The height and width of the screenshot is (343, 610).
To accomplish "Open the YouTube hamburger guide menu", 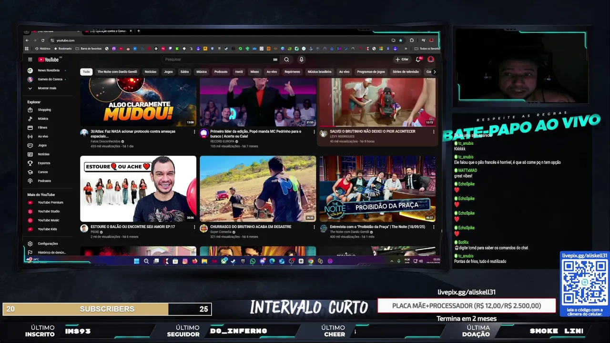I will (x=30, y=60).
